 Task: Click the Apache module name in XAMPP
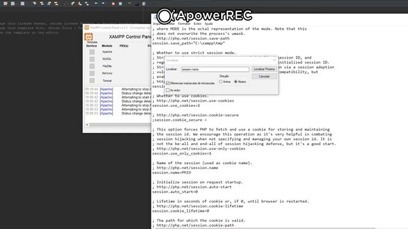tap(107, 52)
